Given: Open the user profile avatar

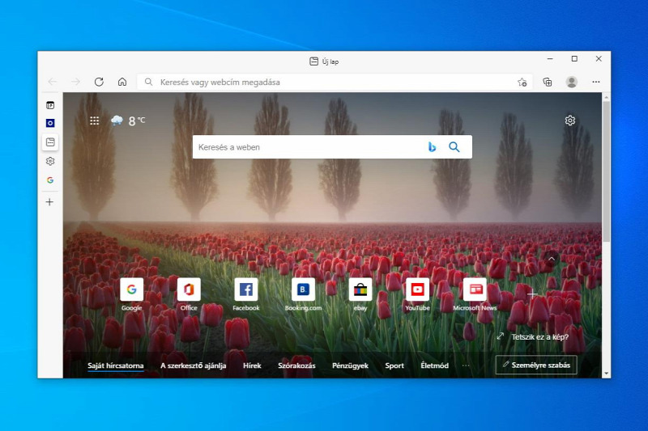Looking at the screenshot, I should pyautogui.click(x=572, y=82).
